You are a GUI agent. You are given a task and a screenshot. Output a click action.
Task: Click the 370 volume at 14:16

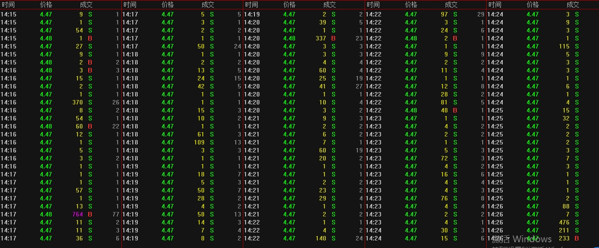pos(78,102)
